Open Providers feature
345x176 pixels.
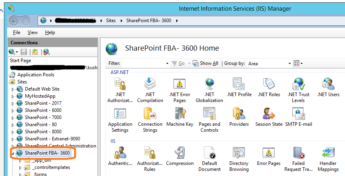[x=239, y=117]
